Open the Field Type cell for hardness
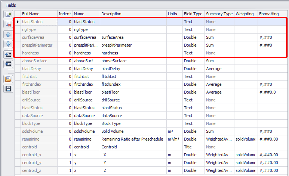The width and height of the screenshot is (289, 176). [194, 53]
